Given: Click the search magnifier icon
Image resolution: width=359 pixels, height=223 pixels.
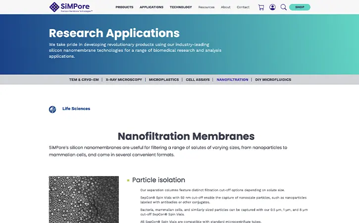Looking at the screenshot, I should pyautogui.click(x=283, y=7).
